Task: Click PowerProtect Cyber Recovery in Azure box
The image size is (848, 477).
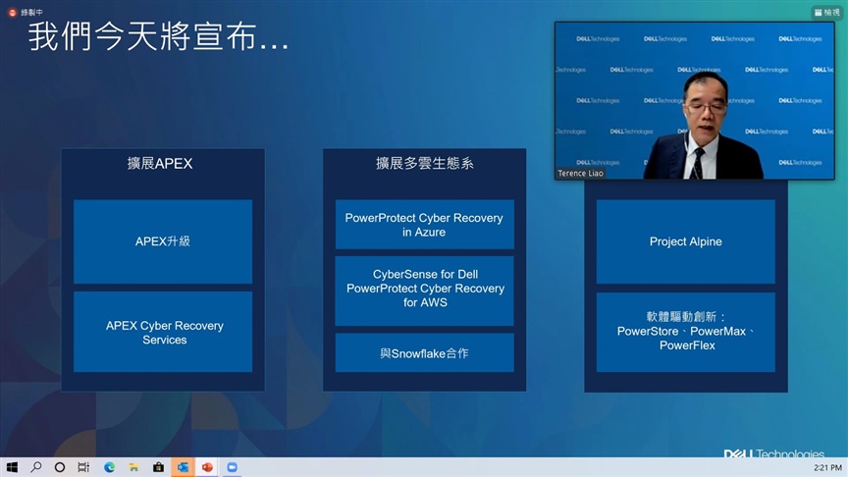Action: tap(425, 225)
